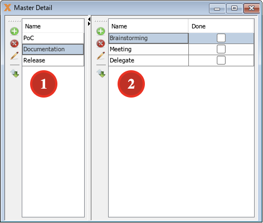Sort by Done column header

point(221,26)
